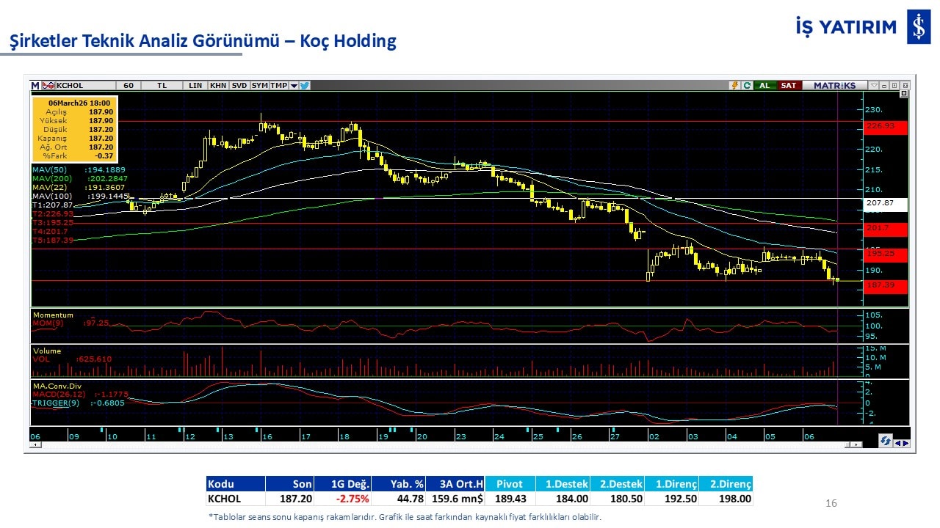Expand the white triangle menu near MATRIKS
The width and height of the screenshot is (940, 528).
click(872, 85)
